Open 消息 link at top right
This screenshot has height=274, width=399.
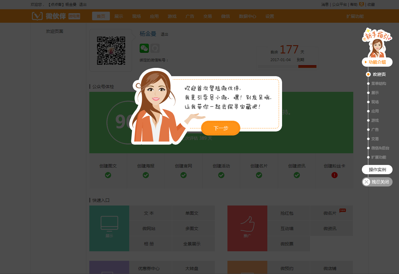click(325, 5)
